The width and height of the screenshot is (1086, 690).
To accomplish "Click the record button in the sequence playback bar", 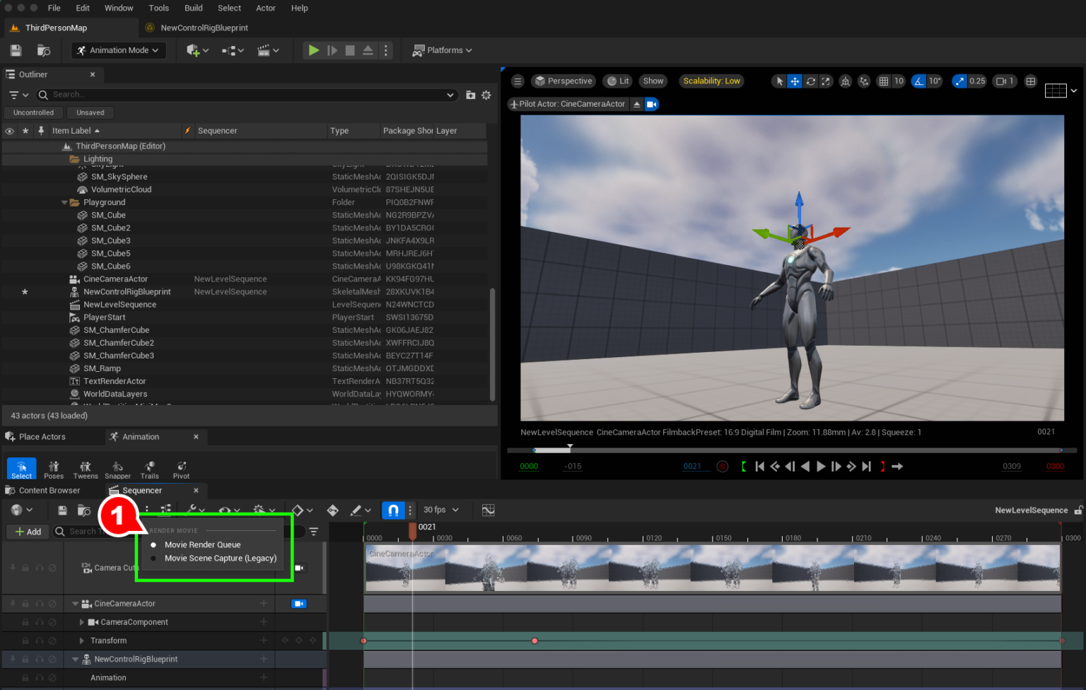I will tap(722, 466).
